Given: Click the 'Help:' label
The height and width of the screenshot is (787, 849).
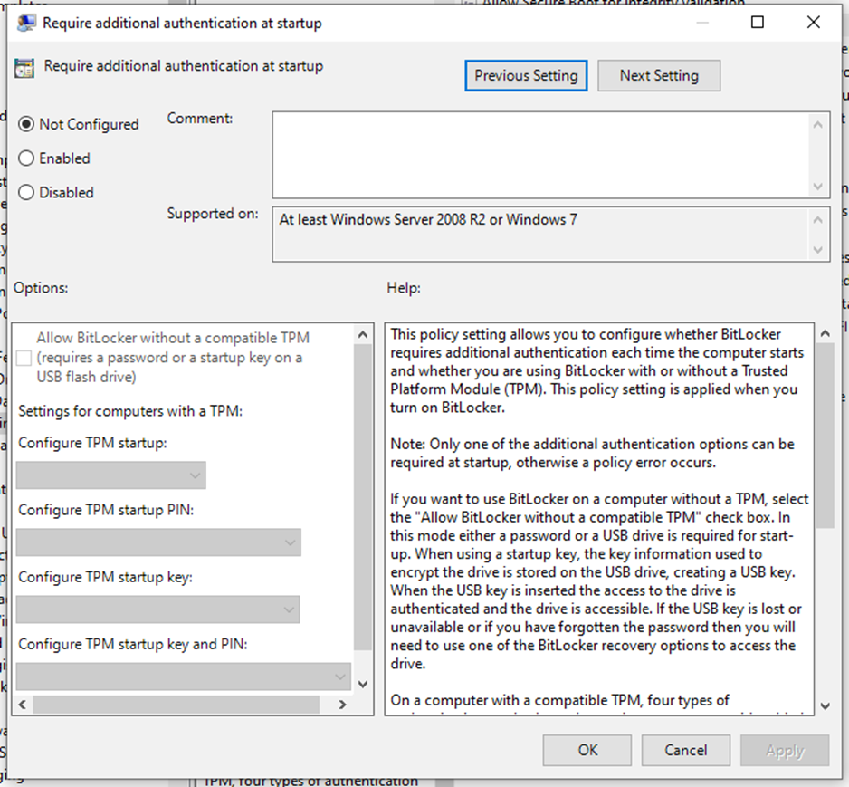Looking at the screenshot, I should coord(404,288).
